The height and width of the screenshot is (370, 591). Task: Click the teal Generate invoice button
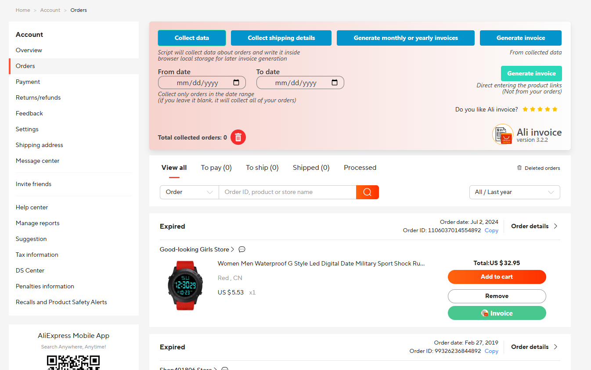531,73
